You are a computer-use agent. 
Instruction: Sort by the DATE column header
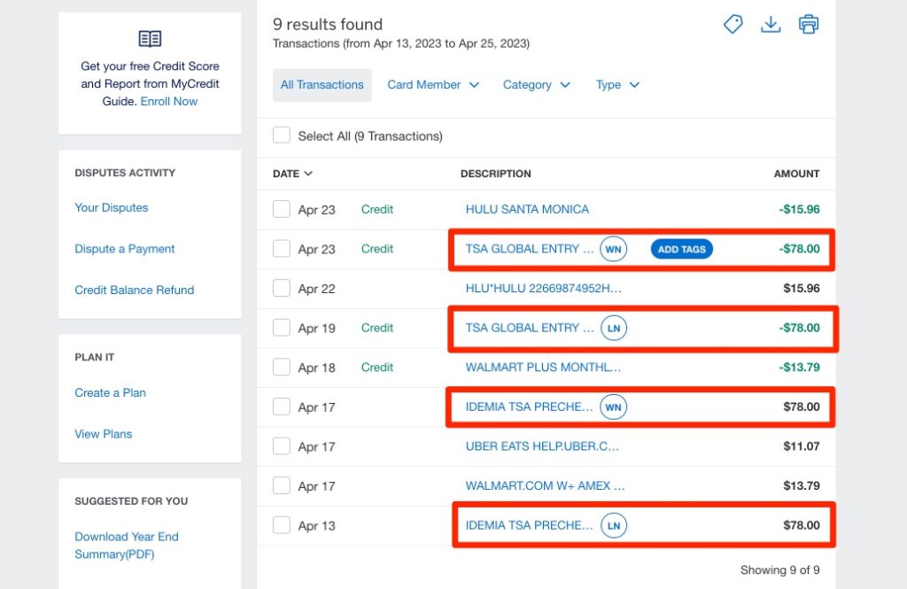tap(292, 174)
